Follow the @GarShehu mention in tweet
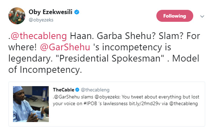 [x=65, y=47]
